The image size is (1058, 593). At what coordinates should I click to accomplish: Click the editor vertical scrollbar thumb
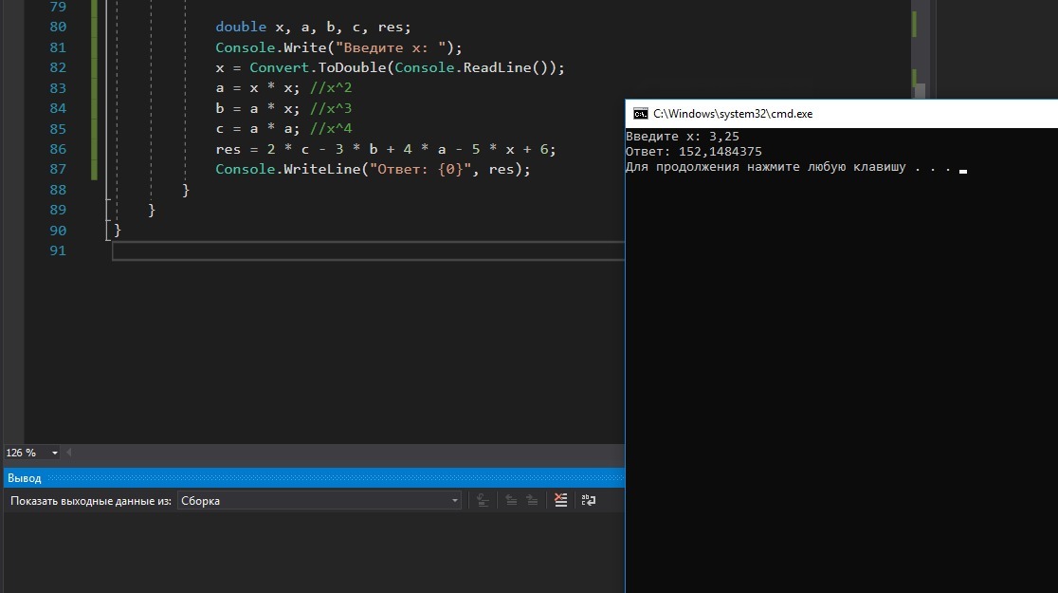(x=920, y=90)
